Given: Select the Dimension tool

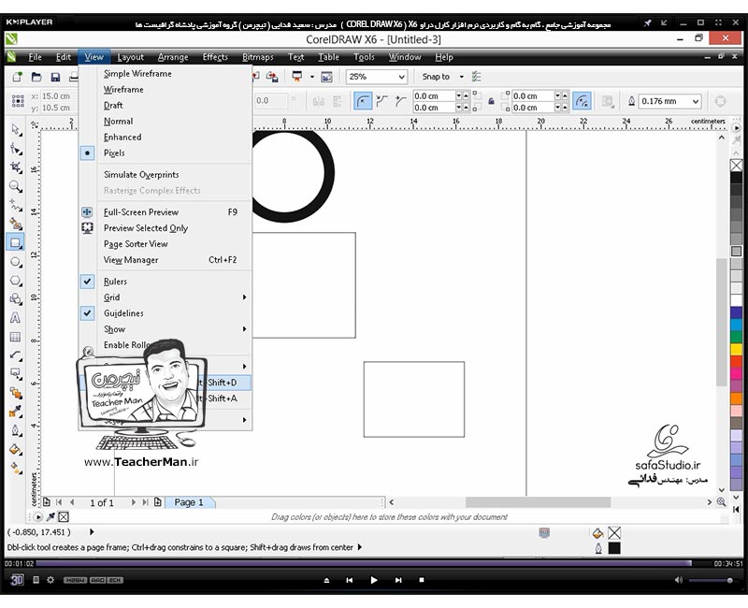Looking at the screenshot, I should [16, 355].
